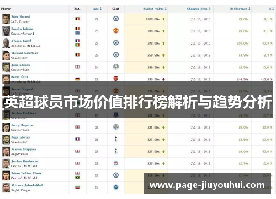Click John Stones's portrait thumbnail
The height and width of the screenshot is (199, 276).
click(6, 67)
